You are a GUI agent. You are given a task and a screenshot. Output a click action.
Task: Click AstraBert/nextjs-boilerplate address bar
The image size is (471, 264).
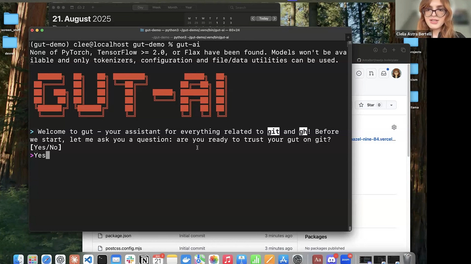[x=378, y=60]
